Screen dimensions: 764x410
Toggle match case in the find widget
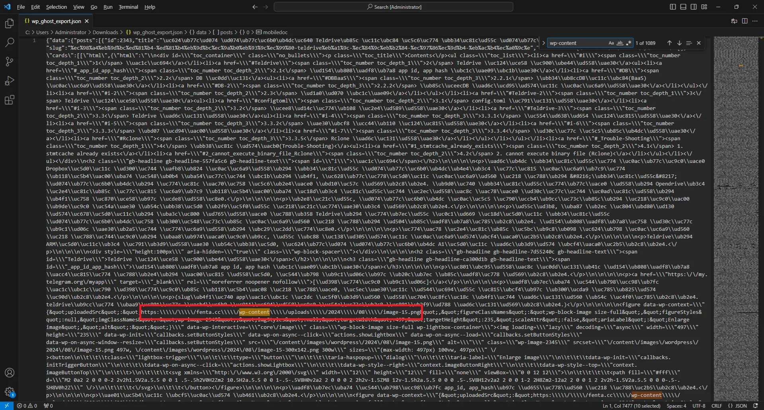[x=612, y=43]
